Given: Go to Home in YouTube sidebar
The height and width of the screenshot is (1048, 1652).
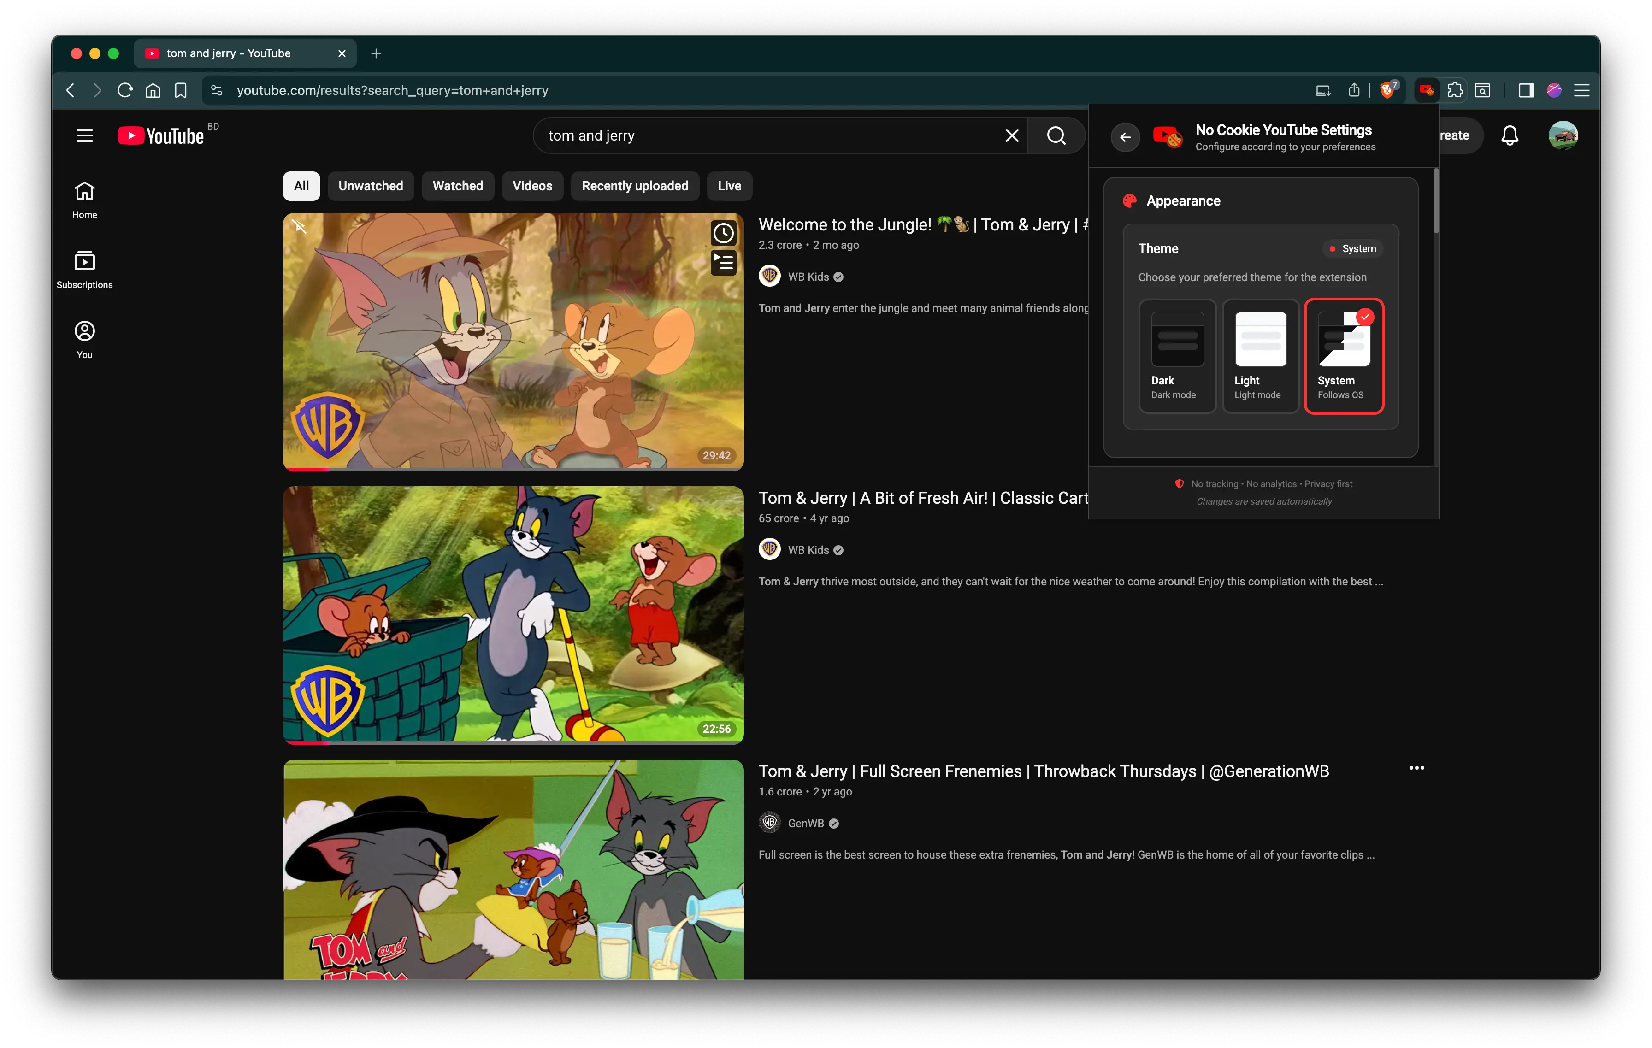Looking at the screenshot, I should pyautogui.click(x=84, y=200).
